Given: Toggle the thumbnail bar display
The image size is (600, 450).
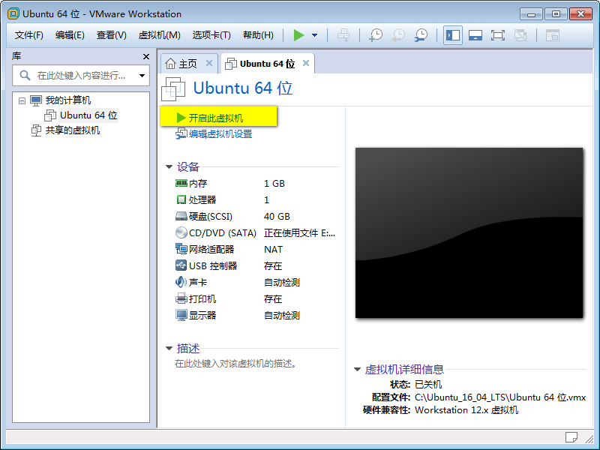Looking at the screenshot, I should pos(475,35).
